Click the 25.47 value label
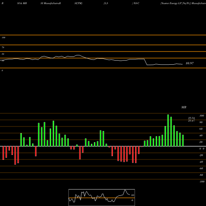 click(x=192, y=121)
